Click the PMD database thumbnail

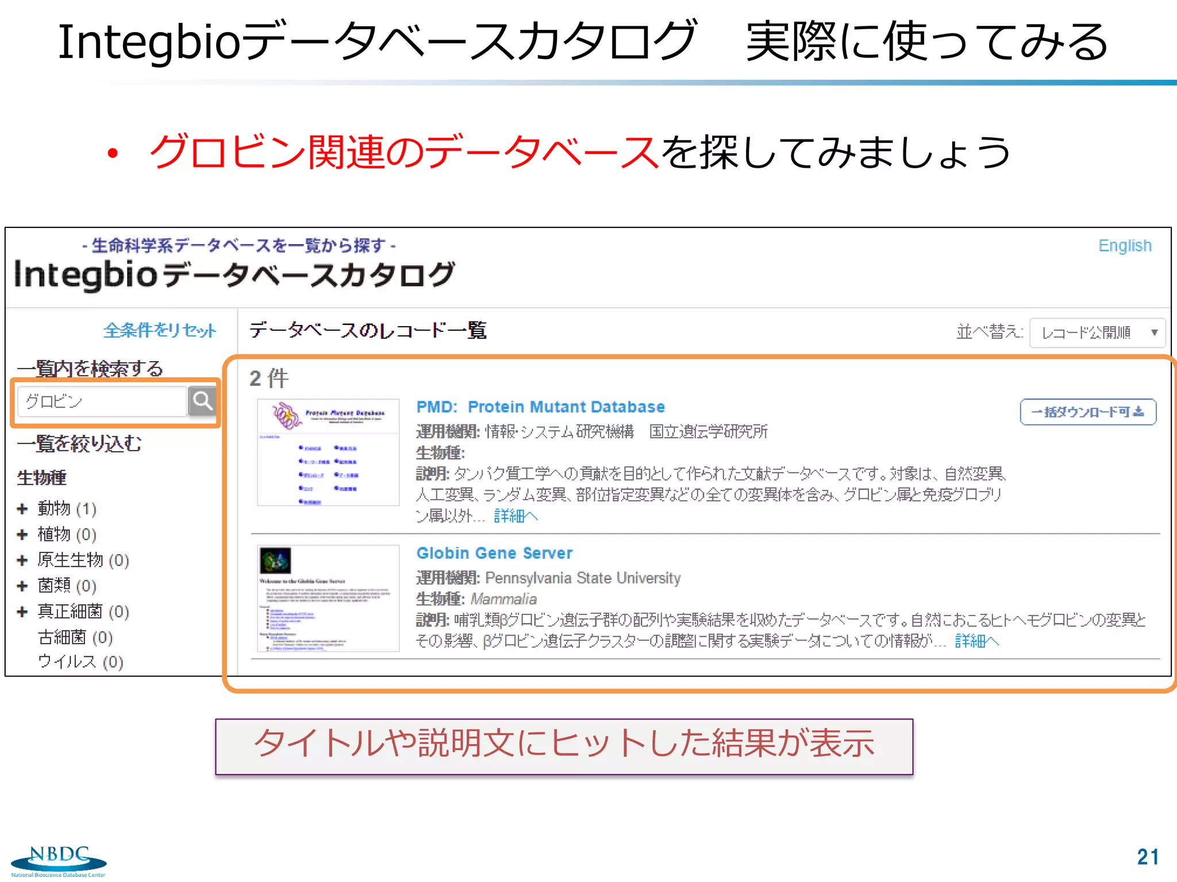(x=328, y=452)
